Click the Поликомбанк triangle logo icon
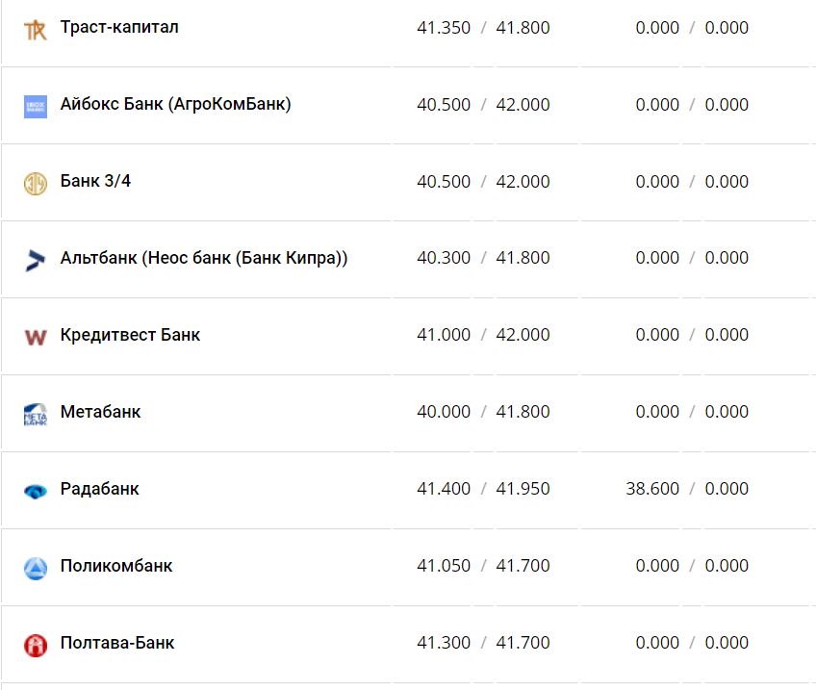Image resolution: width=816 pixels, height=690 pixels. pos(36,568)
